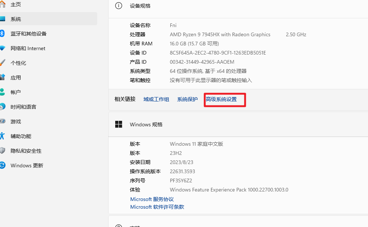Viewport: 368px width, 227px height.
Task: Click the RAM value 16.0 GB
Action: coord(194,44)
